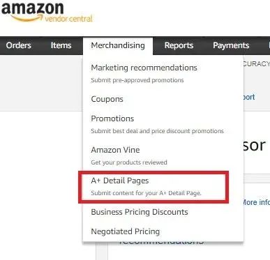Viewport: 270px width, 260px height.
Task: Follow the More info link
Action: coord(256,202)
